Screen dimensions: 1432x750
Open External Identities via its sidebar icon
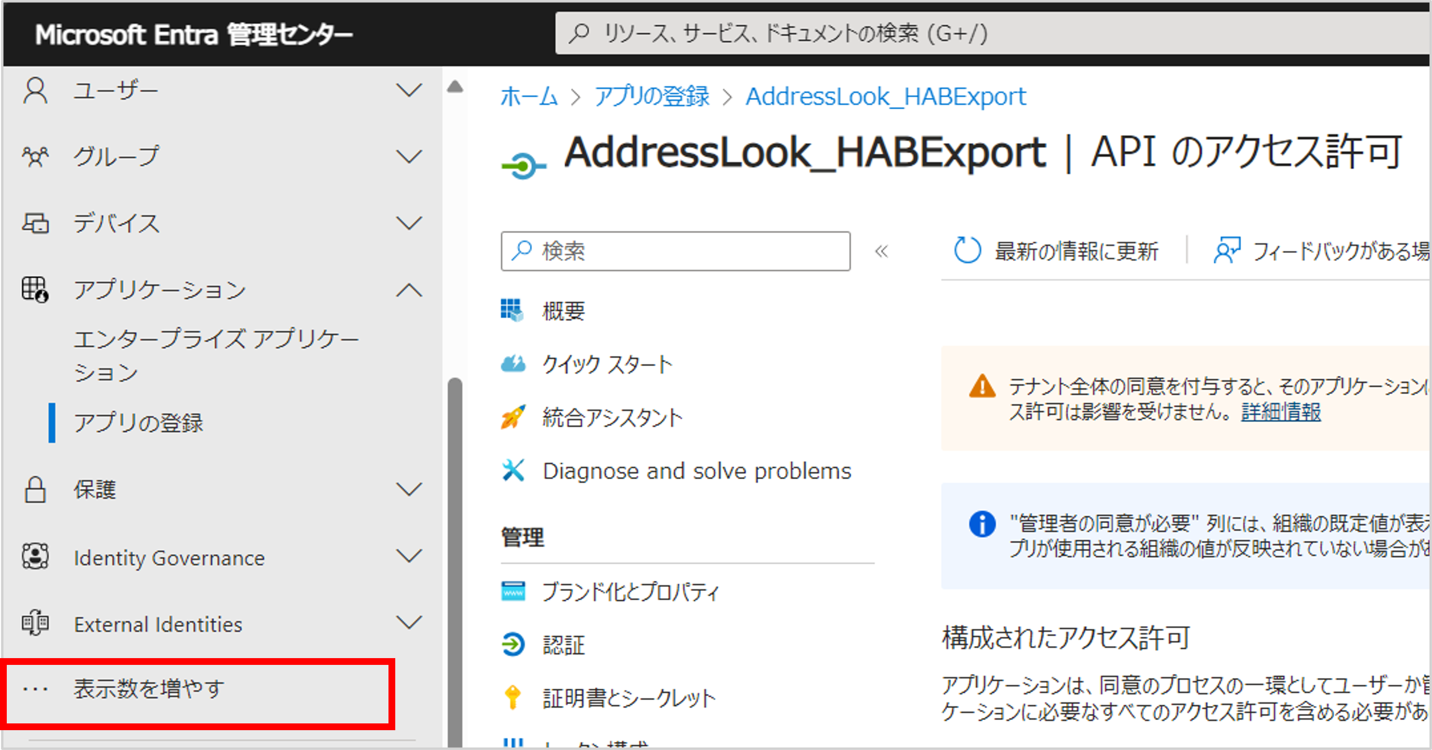[x=35, y=624]
